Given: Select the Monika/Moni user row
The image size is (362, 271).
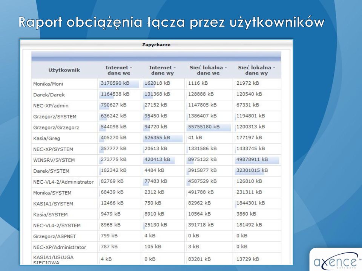Looking at the screenshot, I should 156,84.
